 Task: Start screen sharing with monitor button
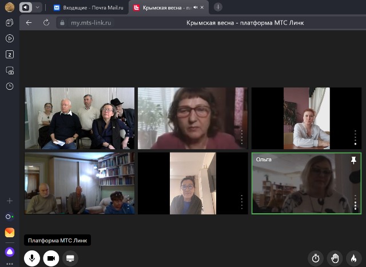pyautogui.click(x=70, y=258)
